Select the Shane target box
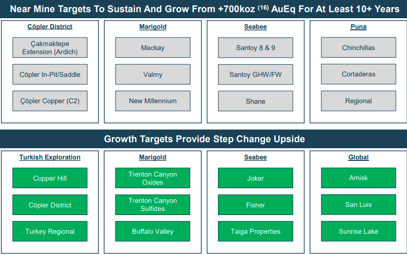407x255 pixels. click(255, 101)
